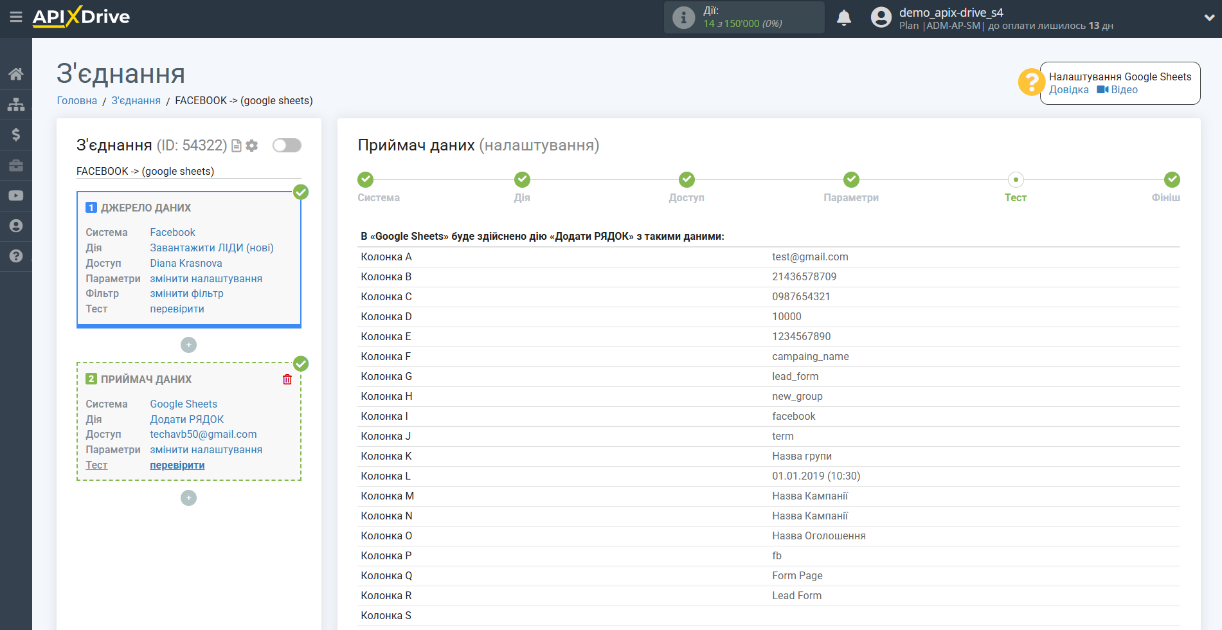Click the Колонка A row label
This screenshot has width=1222, height=630.
click(386, 256)
